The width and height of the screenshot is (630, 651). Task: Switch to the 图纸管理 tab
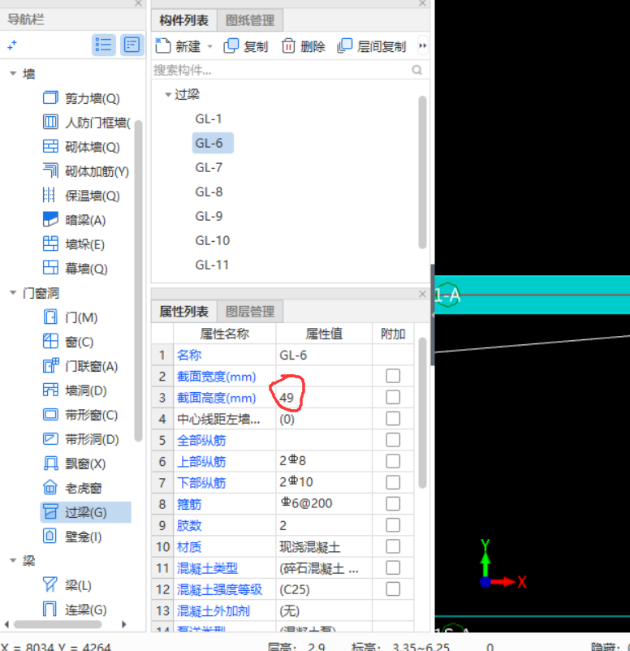tap(250, 20)
